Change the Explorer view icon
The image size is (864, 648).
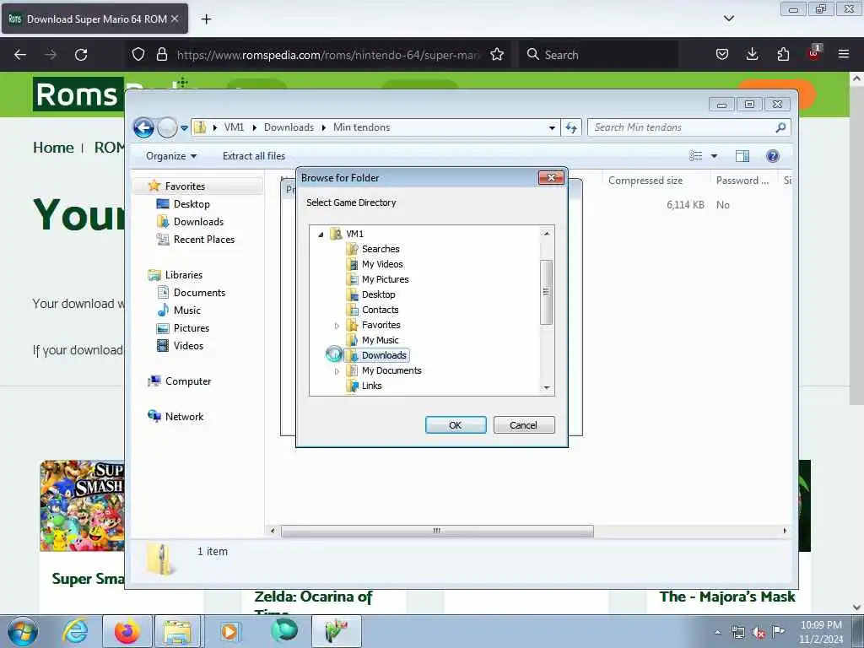696,156
